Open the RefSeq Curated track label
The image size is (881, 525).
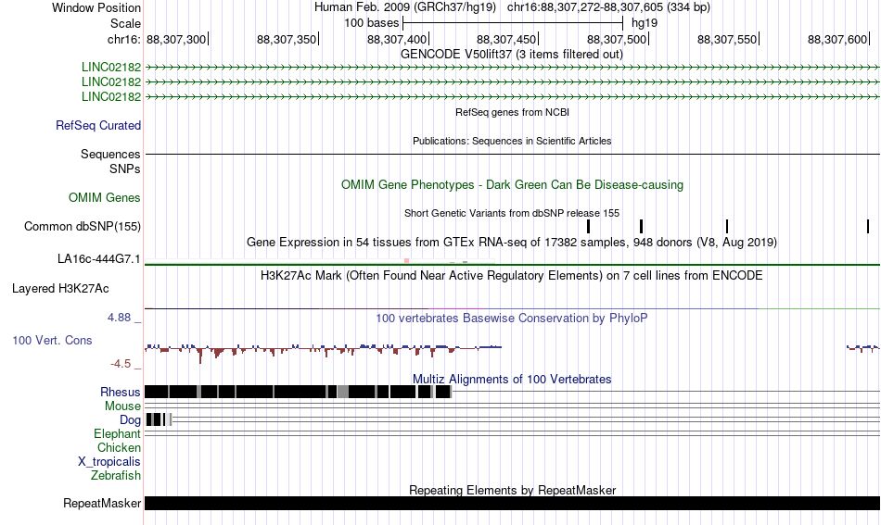click(x=98, y=126)
